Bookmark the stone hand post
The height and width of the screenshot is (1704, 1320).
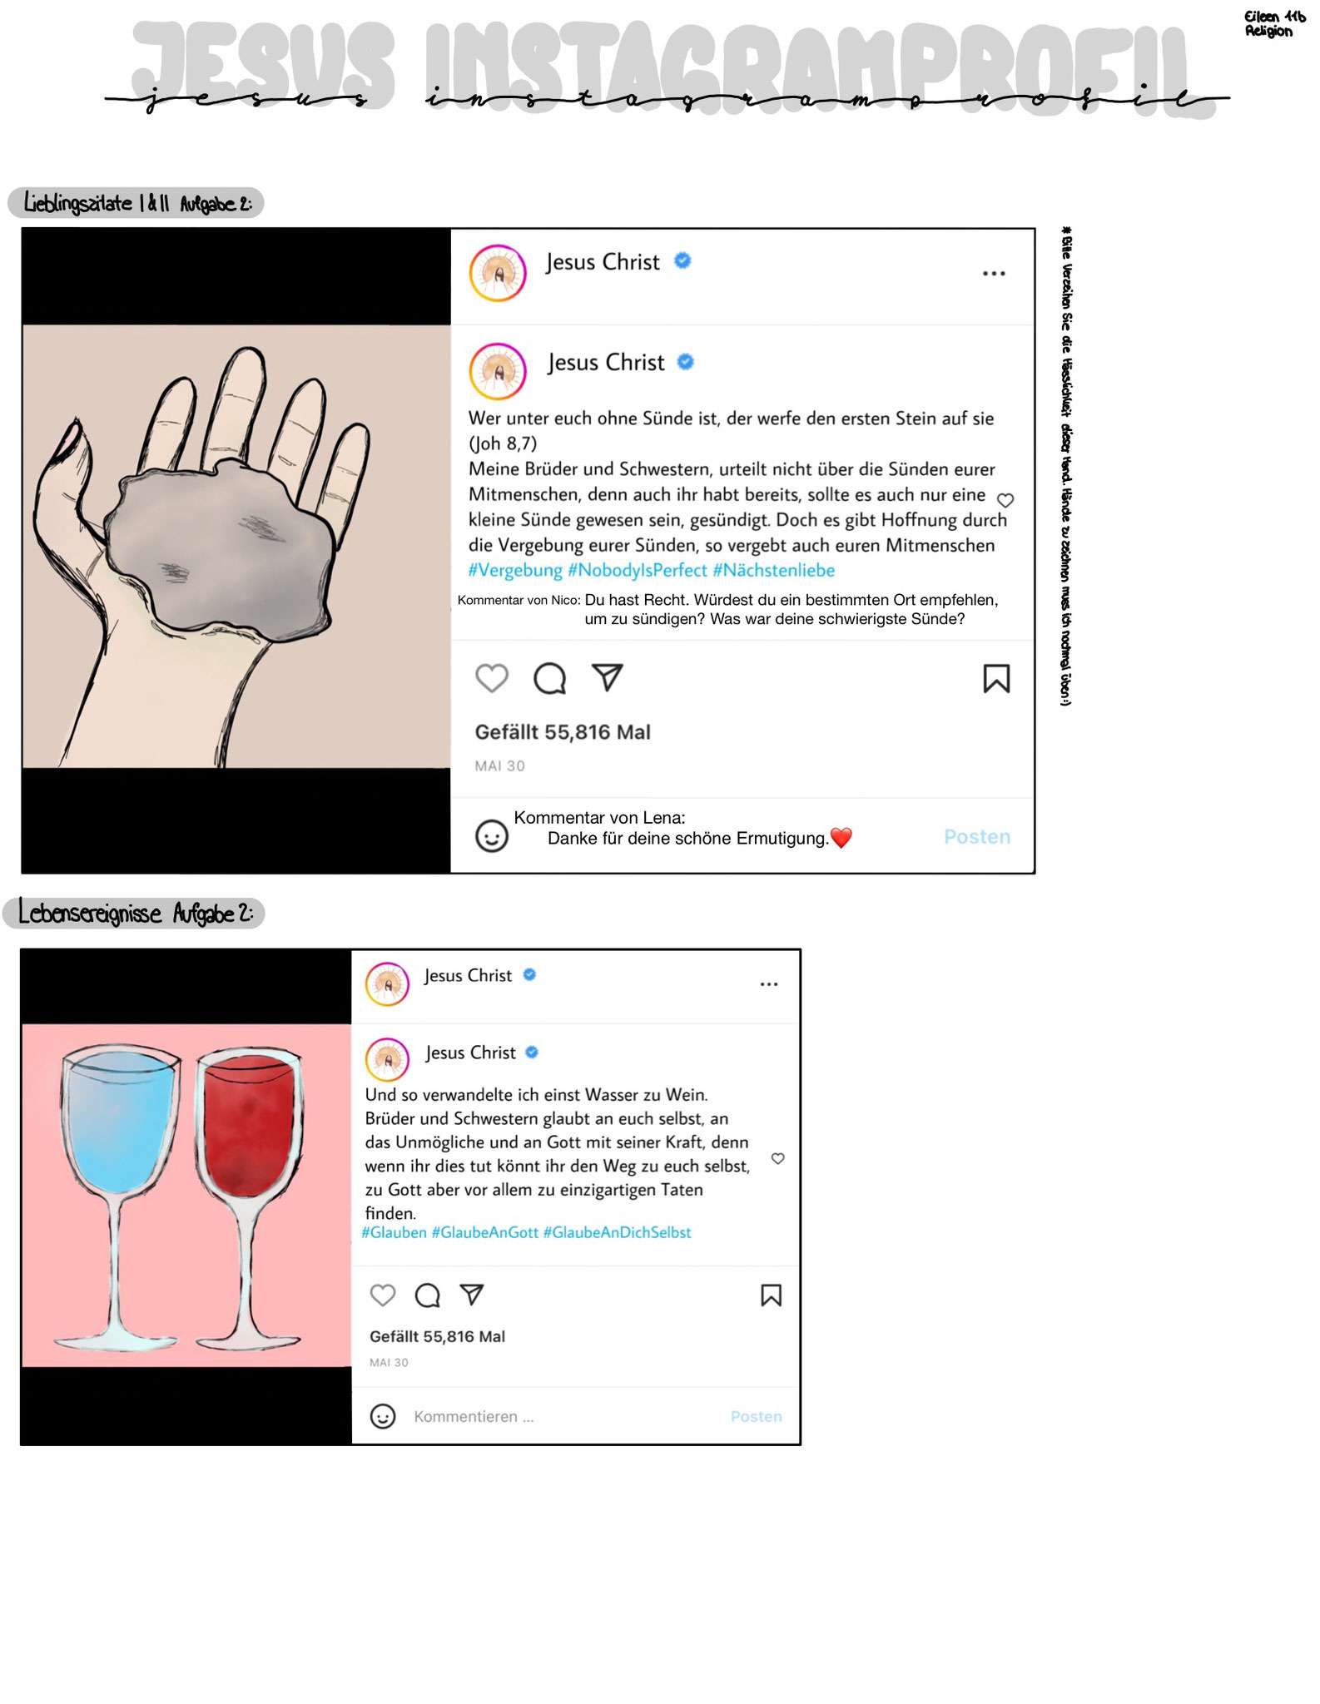coord(996,678)
